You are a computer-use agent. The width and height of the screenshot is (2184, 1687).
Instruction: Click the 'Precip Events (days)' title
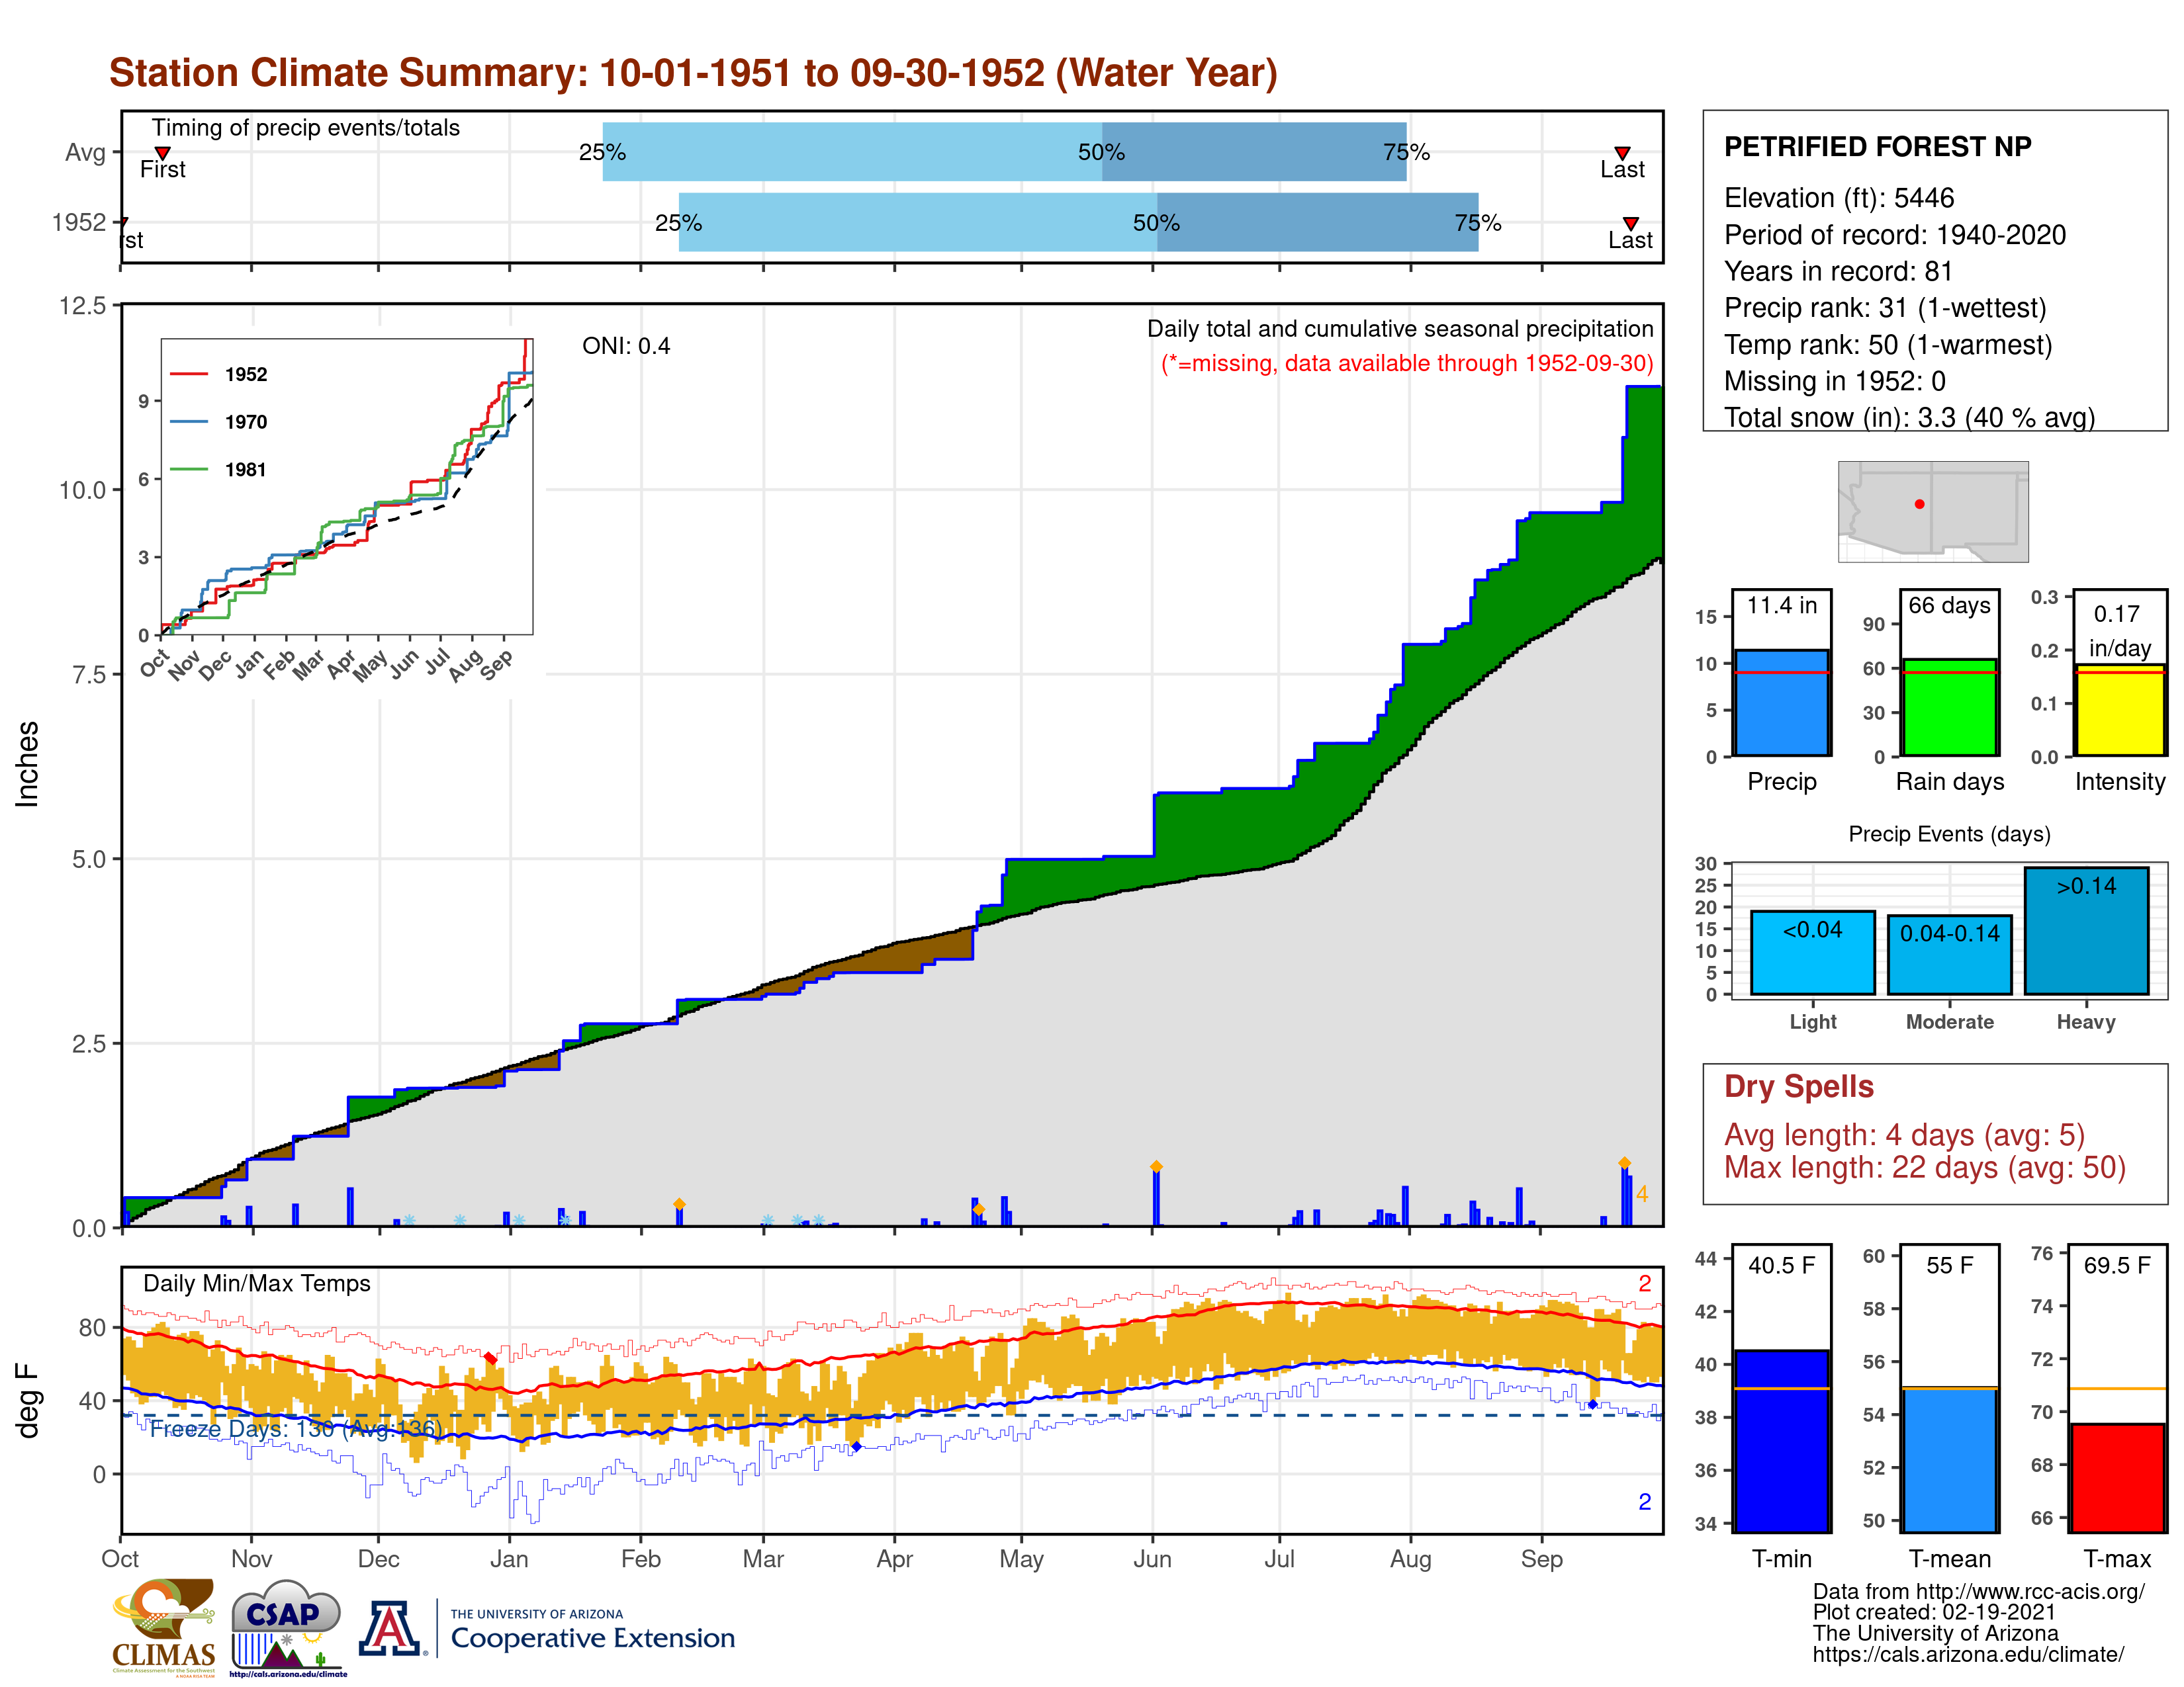coord(1949,834)
